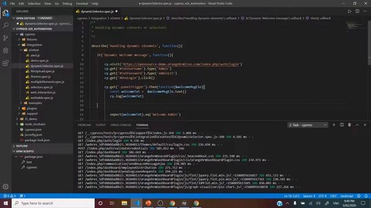
Task: Collapse the NPM Scripts section
Action: [x=42, y=151]
